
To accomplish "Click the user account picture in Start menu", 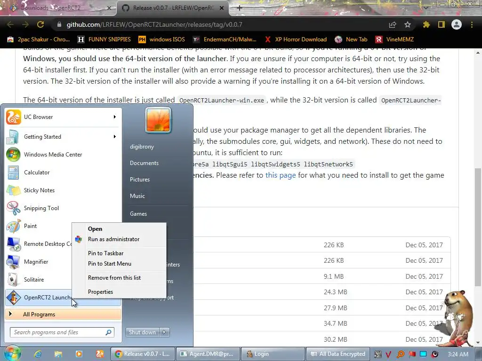I will tap(158, 120).
